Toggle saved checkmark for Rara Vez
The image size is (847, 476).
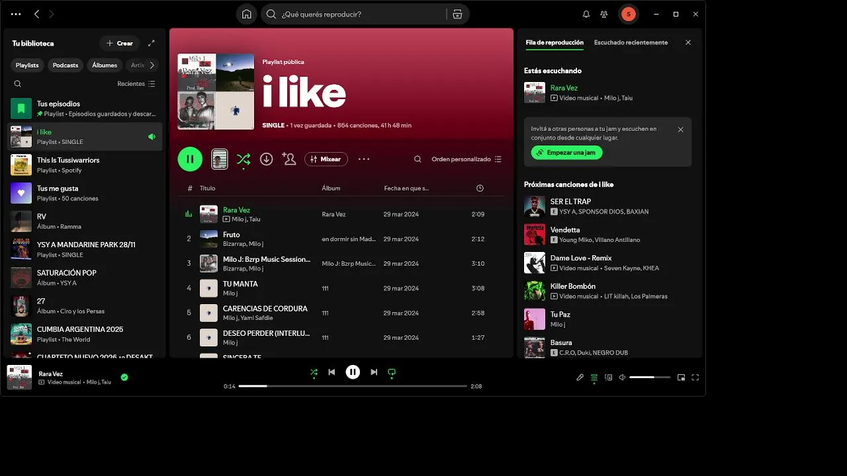(124, 377)
